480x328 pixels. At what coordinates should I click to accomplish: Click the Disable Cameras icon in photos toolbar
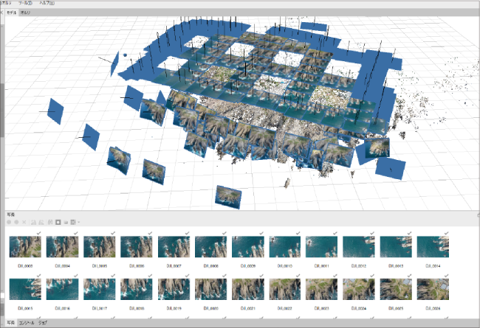point(16,222)
